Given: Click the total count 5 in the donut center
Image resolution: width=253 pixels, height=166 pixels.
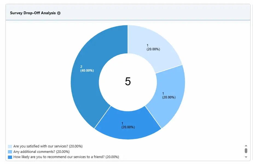Looking at the screenshot, I should [128, 81].
